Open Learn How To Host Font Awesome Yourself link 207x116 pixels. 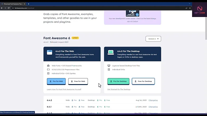(64, 89)
